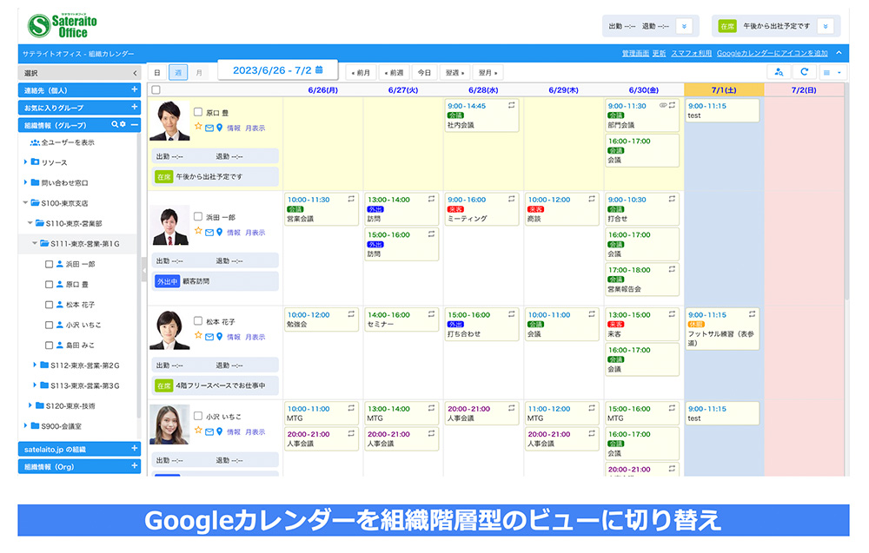The width and height of the screenshot is (869, 553).
Task: Open the list view options dropdown
Action: coord(832,72)
